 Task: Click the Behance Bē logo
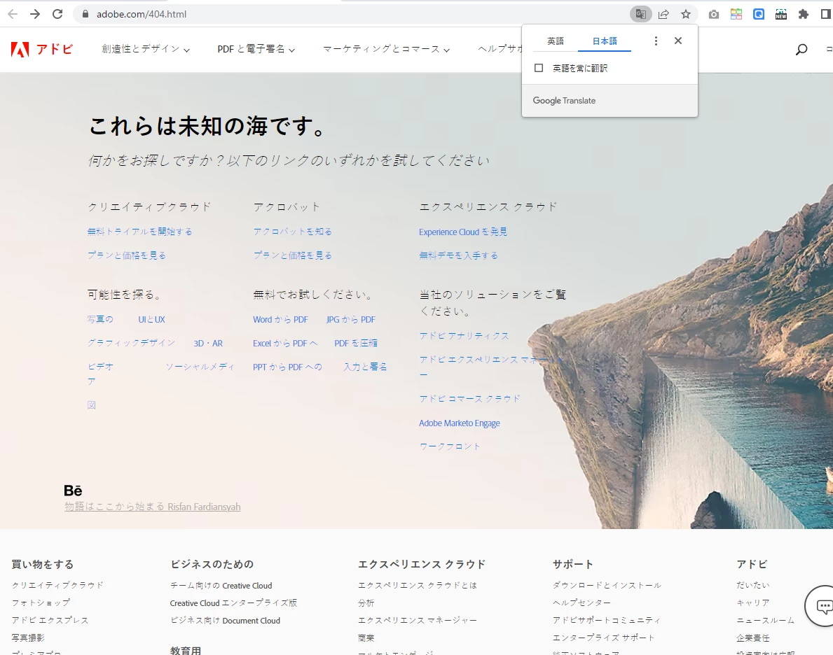click(73, 491)
